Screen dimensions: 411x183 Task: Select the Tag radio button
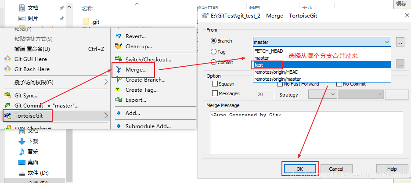pos(213,52)
